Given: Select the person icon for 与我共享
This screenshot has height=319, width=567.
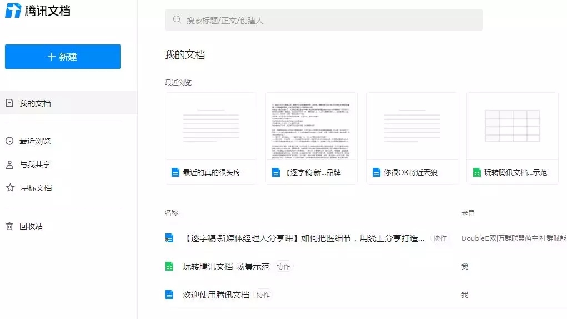Looking at the screenshot, I should pyautogui.click(x=9, y=165).
